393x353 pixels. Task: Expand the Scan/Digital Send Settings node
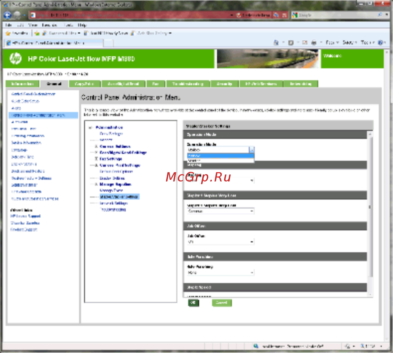coord(96,153)
